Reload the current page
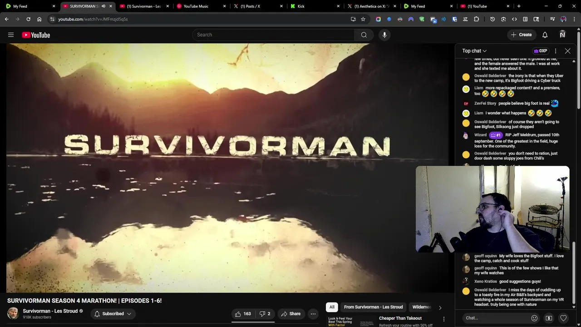The height and width of the screenshot is (327, 581). (x=28, y=19)
